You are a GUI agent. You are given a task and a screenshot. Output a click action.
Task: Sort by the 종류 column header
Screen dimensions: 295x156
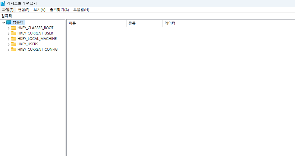[x=145, y=23]
